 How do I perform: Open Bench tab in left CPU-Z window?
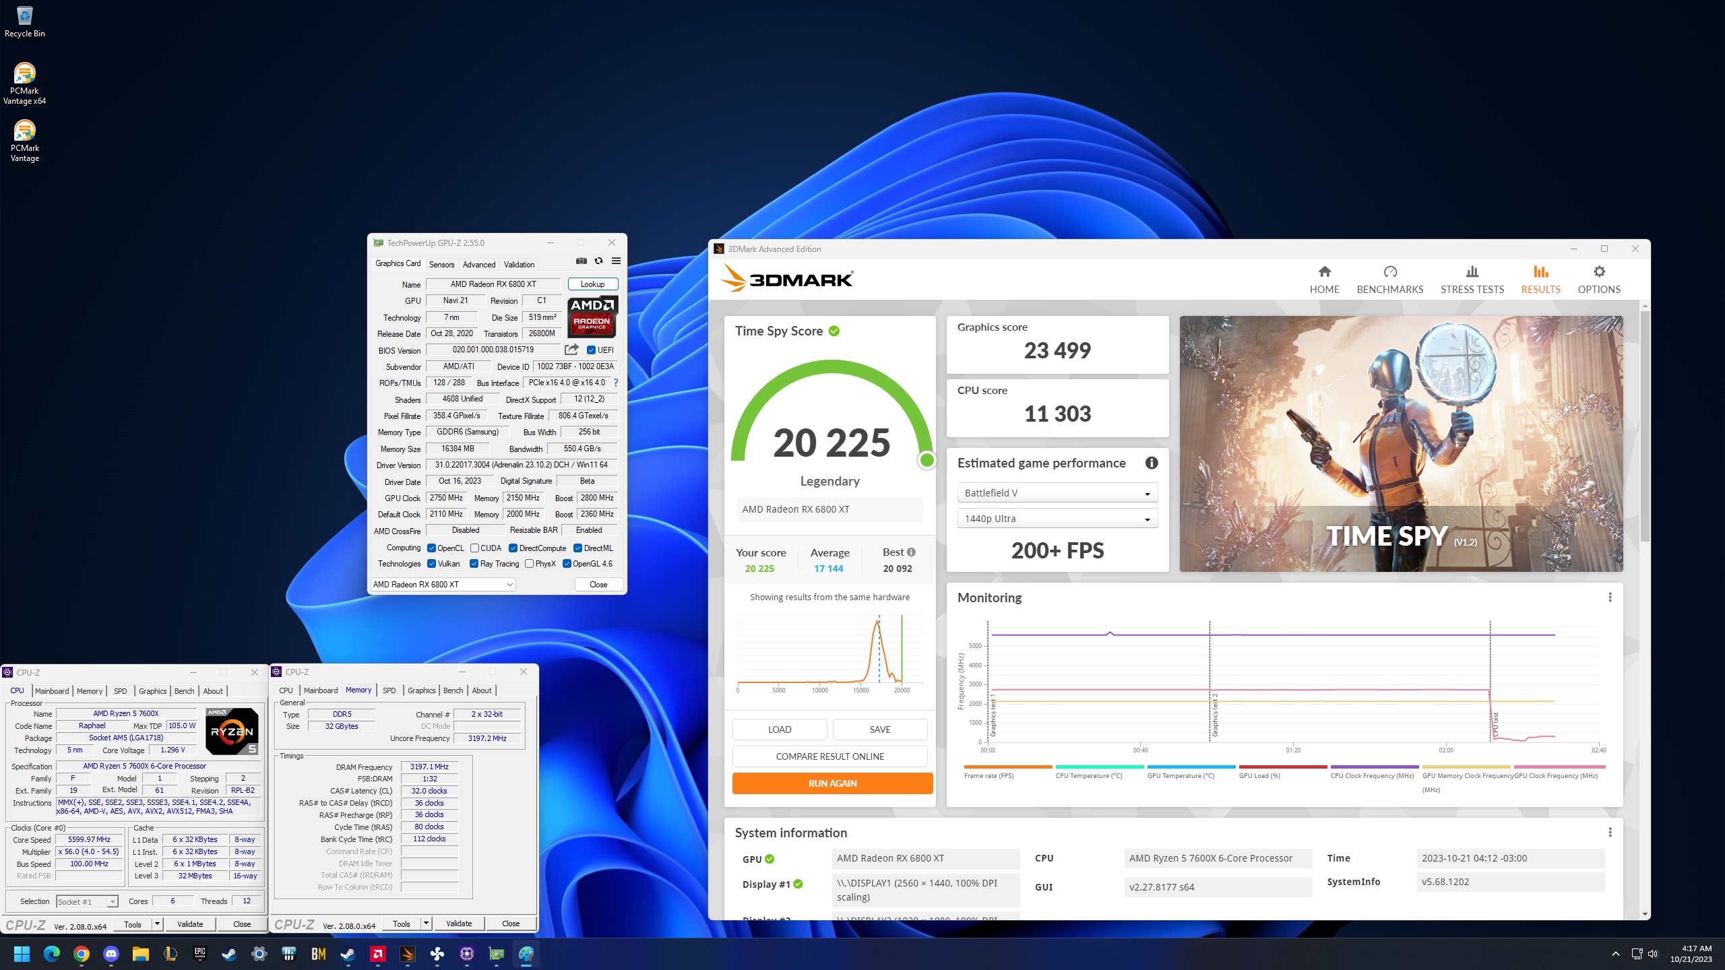point(184,691)
